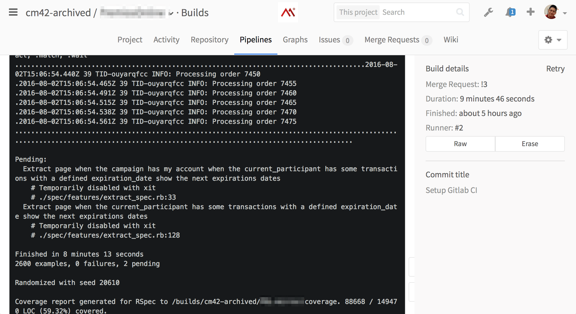The height and width of the screenshot is (314, 576).
Task: Click the search magnifier icon
Action: [x=460, y=12]
